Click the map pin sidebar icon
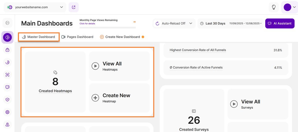 pos(7,125)
